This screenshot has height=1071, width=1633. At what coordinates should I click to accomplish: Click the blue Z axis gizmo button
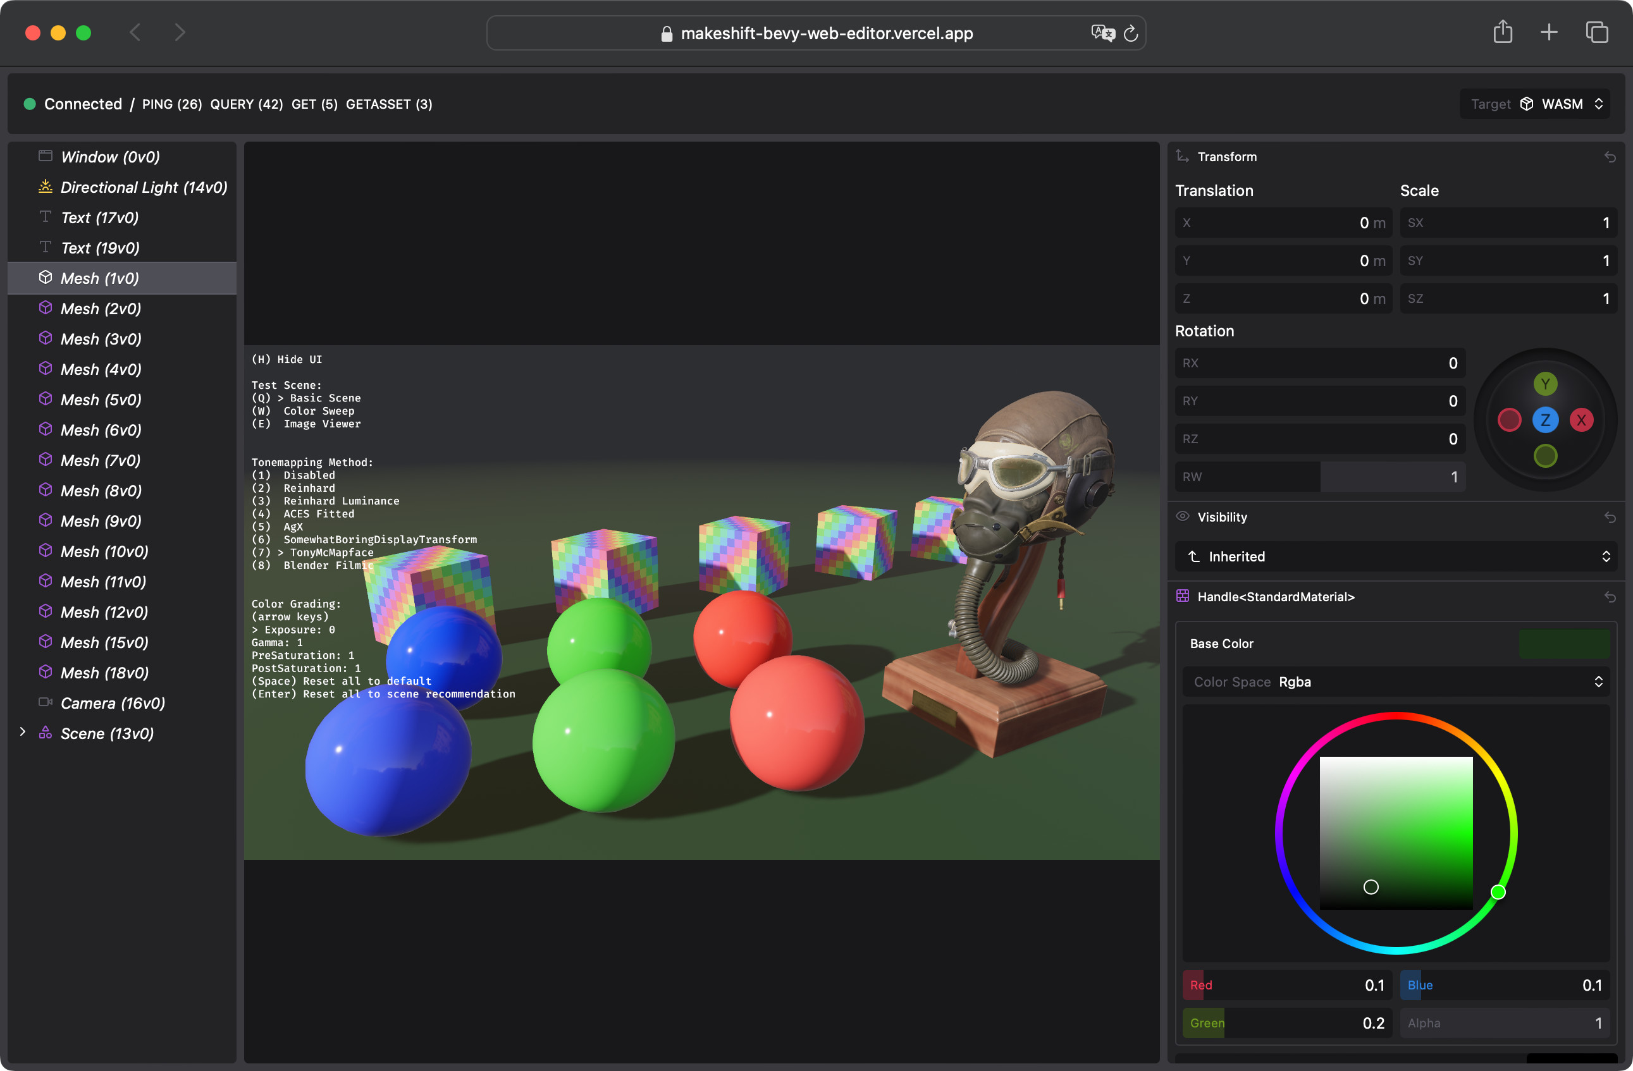pos(1545,420)
